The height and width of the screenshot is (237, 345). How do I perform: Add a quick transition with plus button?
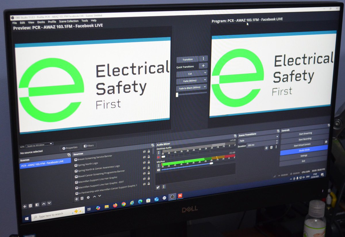pyautogui.click(x=203, y=66)
